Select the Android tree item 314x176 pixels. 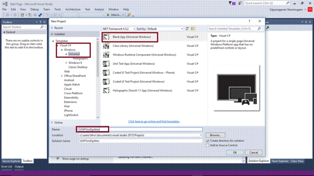tap(69, 80)
